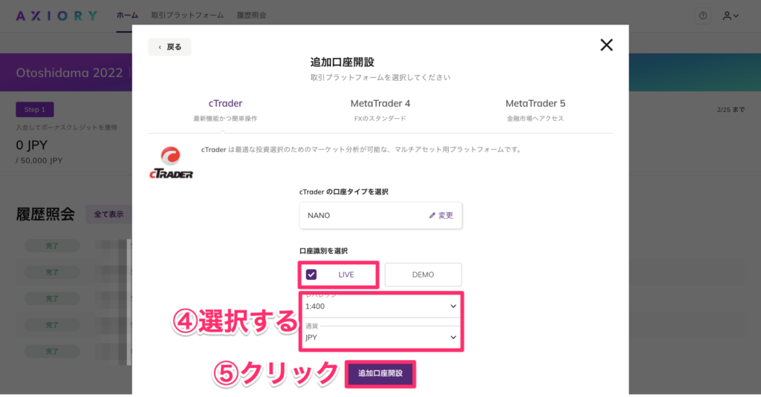
Task: Click the AXIORY logo
Action: (x=56, y=16)
